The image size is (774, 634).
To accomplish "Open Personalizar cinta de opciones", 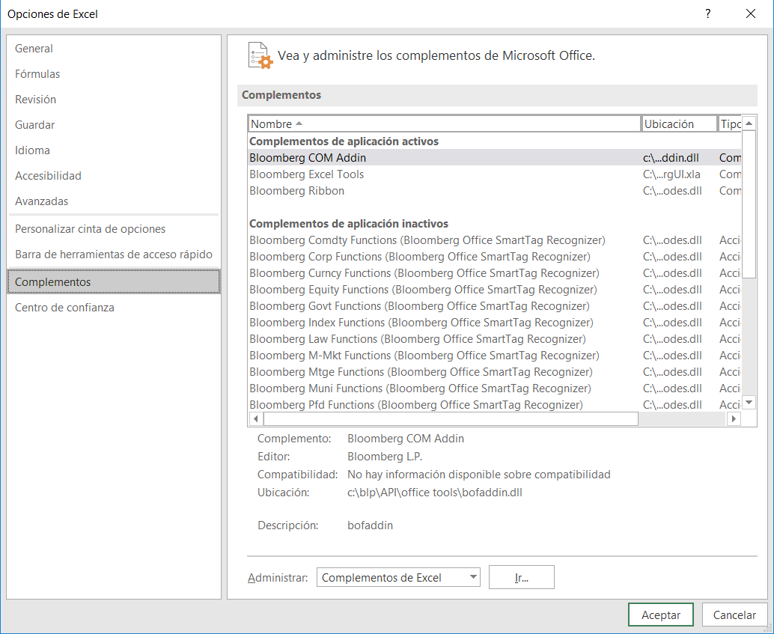I will click(x=114, y=229).
